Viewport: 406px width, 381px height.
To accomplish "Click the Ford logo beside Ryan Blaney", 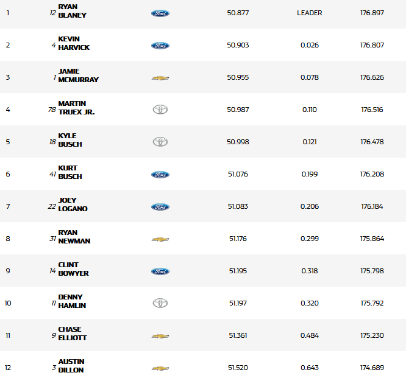I will 160,13.
